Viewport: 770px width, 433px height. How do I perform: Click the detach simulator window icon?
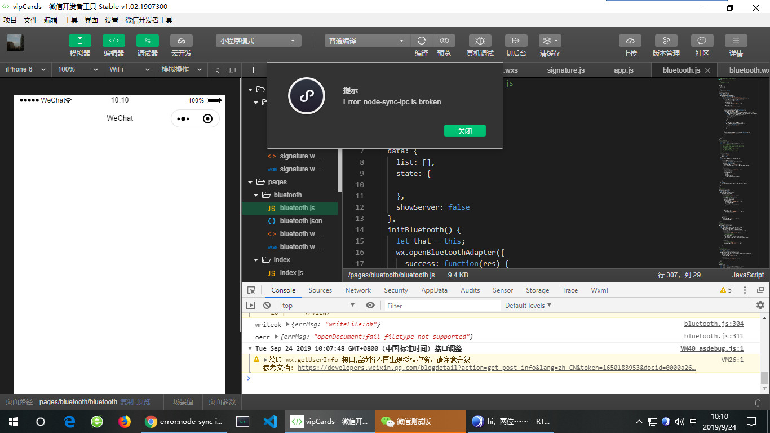pos(232,70)
